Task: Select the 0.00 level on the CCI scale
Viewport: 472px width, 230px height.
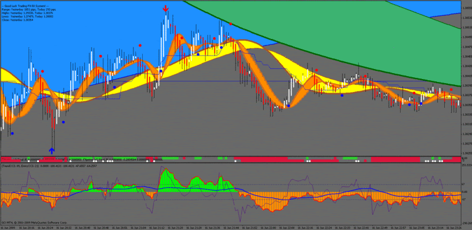Action: (x=466, y=192)
